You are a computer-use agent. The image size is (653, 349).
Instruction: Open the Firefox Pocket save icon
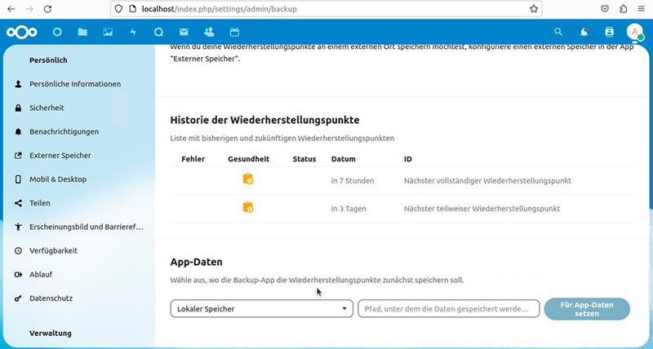(x=605, y=9)
